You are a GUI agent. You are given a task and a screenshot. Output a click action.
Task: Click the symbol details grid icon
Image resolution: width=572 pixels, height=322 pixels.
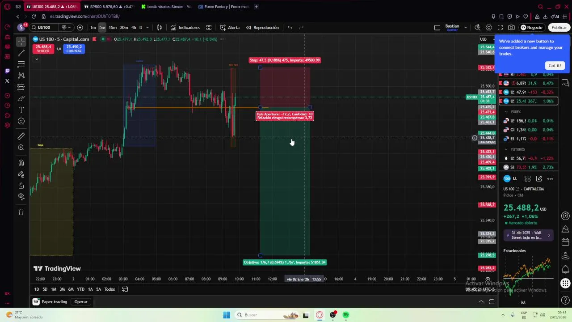pos(528,178)
